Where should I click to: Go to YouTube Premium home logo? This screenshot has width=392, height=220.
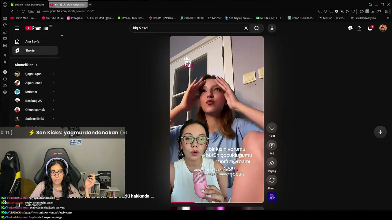(x=37, y=28)
